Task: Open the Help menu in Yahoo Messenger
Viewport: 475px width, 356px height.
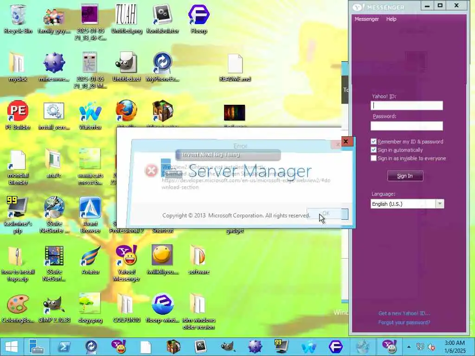Action: 391,19
